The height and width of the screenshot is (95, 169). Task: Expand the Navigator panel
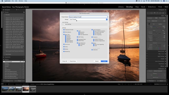3,10
